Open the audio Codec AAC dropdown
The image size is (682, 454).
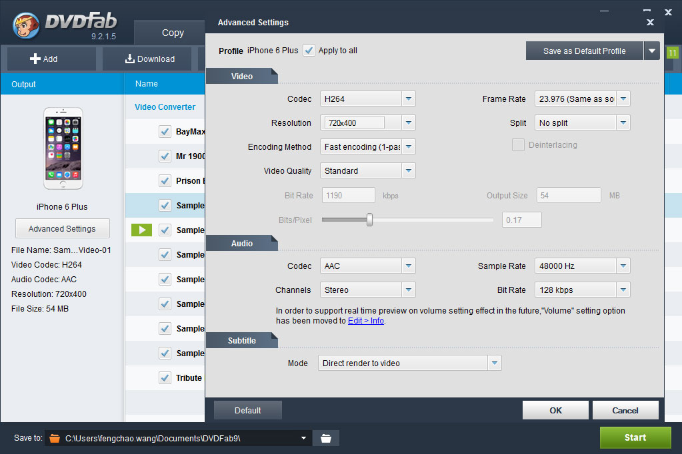click(409, 266)
